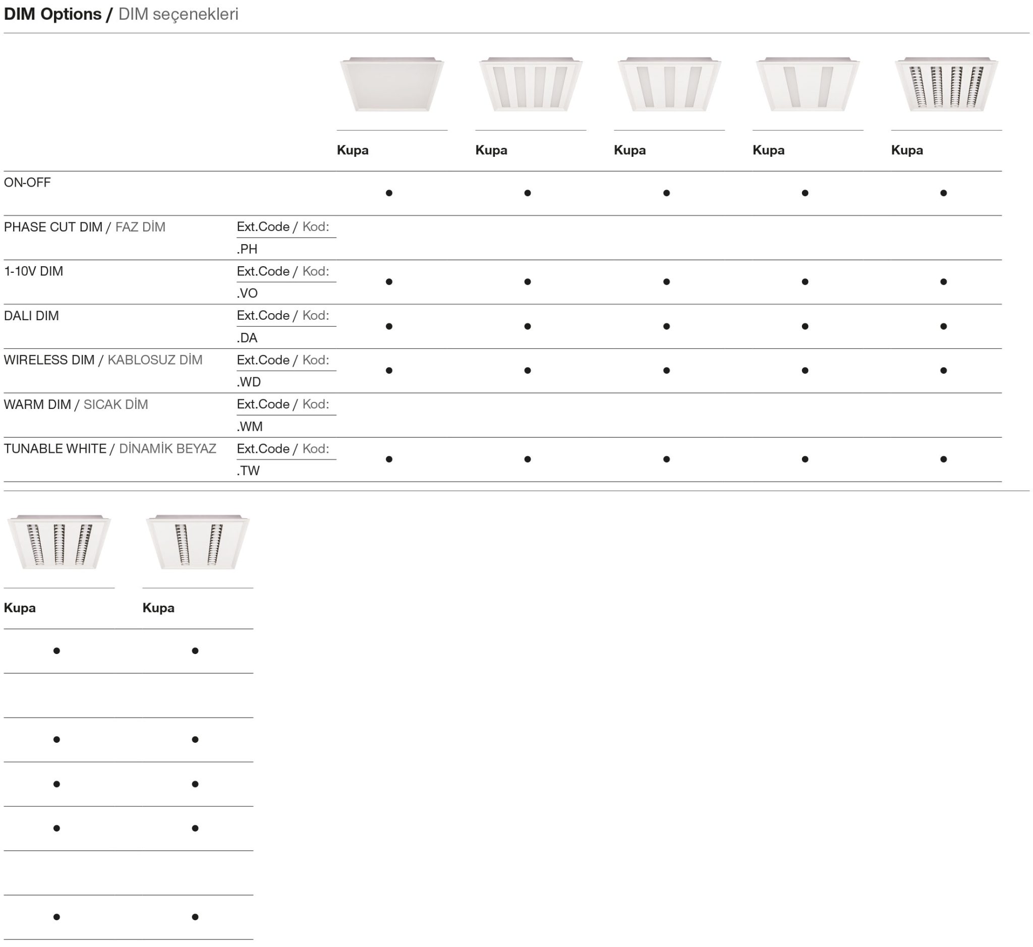Click the ON-OFF row label
1033x947 pixels.
point(27,183)
